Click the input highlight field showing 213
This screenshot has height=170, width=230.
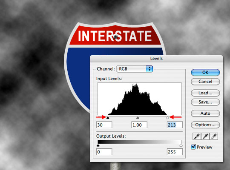(x=175, y=125)
